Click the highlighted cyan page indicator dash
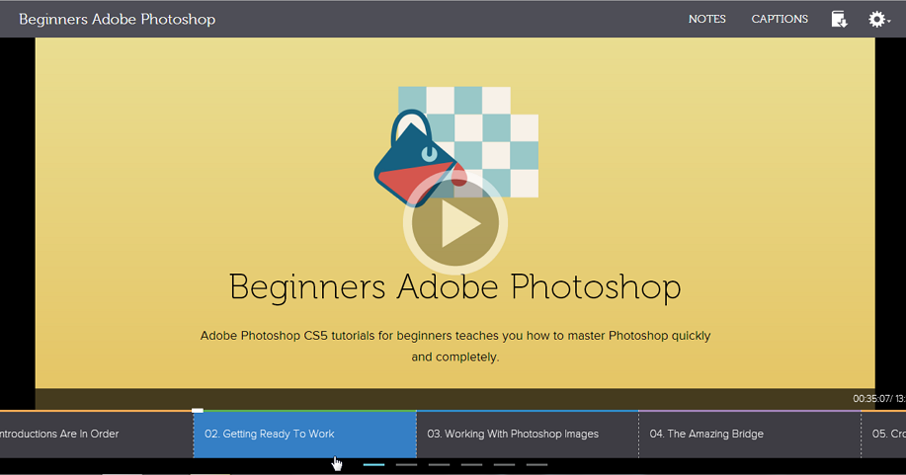906x475 pixels. point(373,464)
